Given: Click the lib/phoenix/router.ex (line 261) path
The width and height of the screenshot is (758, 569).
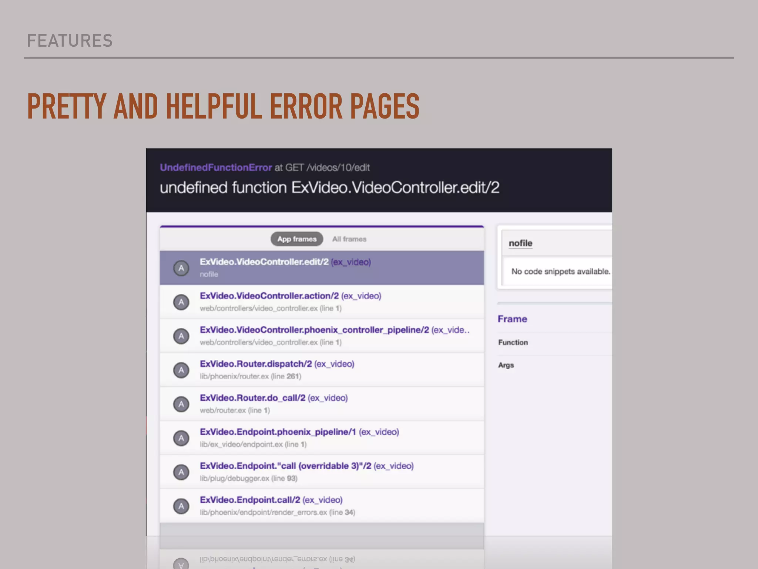Looking at the screenshot, I should (x=251, y=376).
